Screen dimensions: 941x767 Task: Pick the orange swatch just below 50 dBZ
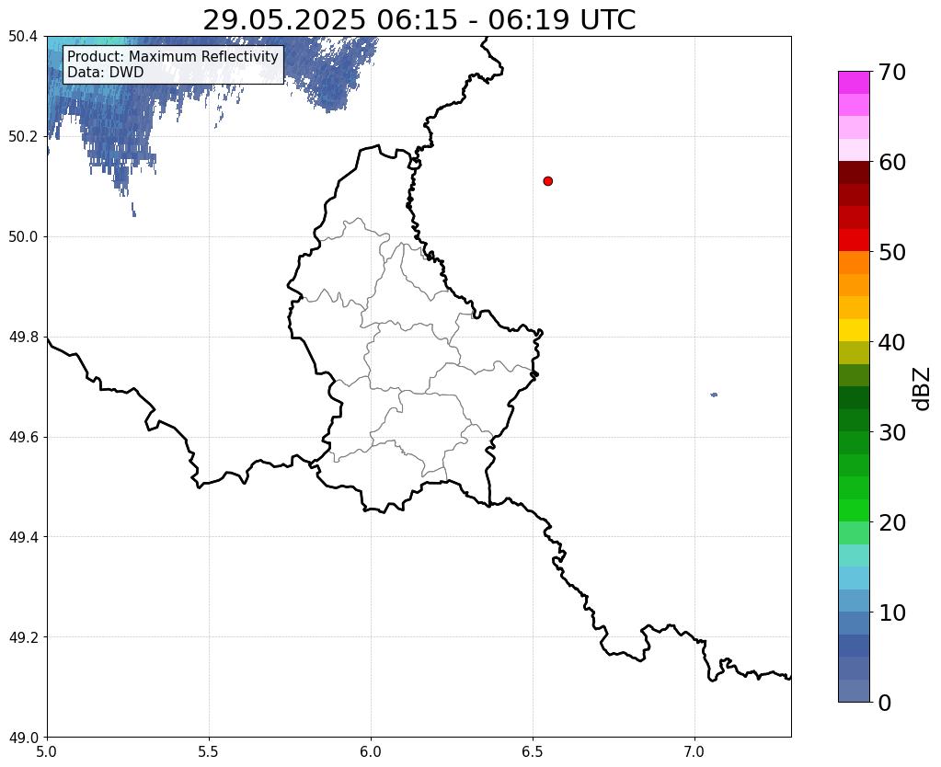pos(854,263)
